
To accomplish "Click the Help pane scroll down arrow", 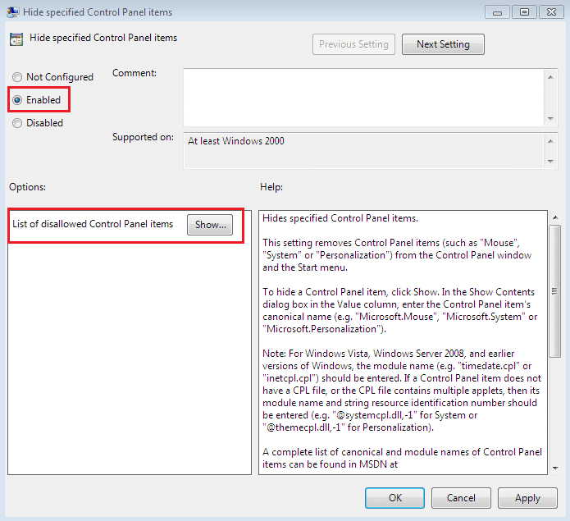I will click(x=554, y=468).
